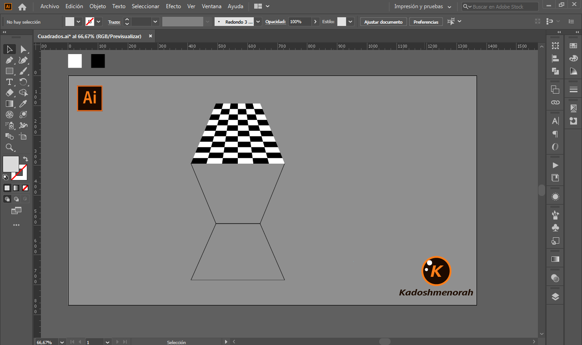Select the Selection (black arrow) tool
This screenshot has height=345, width=582.
click(x=9, y=49)
